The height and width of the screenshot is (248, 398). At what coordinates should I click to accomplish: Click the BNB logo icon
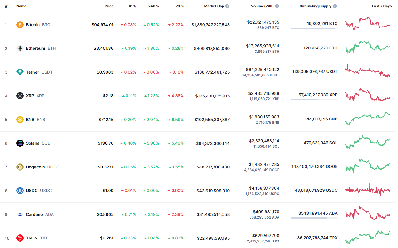(x=20, y=120)
